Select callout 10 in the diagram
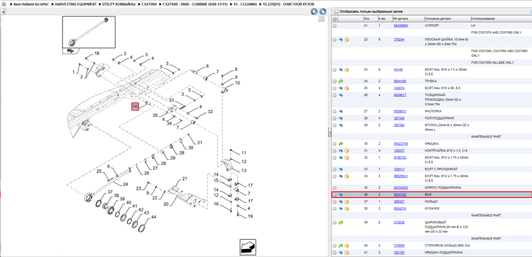Viewport: 532px width, 257px height. point(237,83)
